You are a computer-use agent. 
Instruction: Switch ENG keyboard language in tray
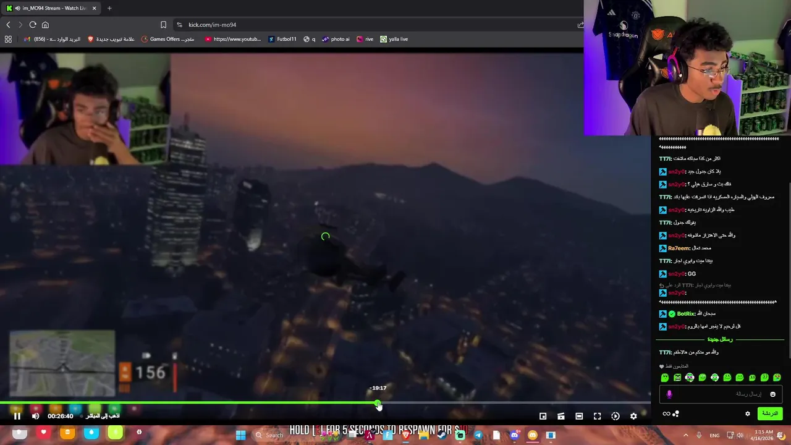pyautogui.click(x=714, y=435)
